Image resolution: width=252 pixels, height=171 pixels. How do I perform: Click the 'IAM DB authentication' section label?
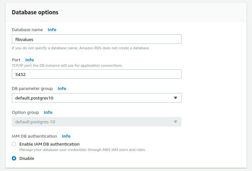tap(34, 136)
